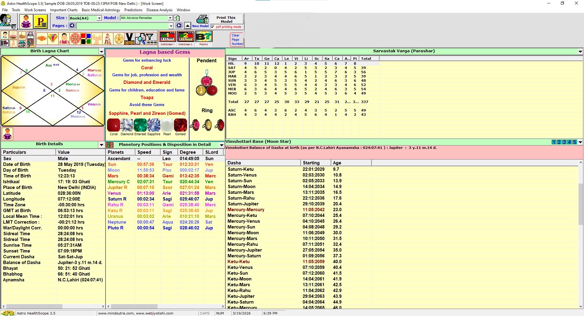Click the blue Sapphire gem swatch

(x=154, y=125)
